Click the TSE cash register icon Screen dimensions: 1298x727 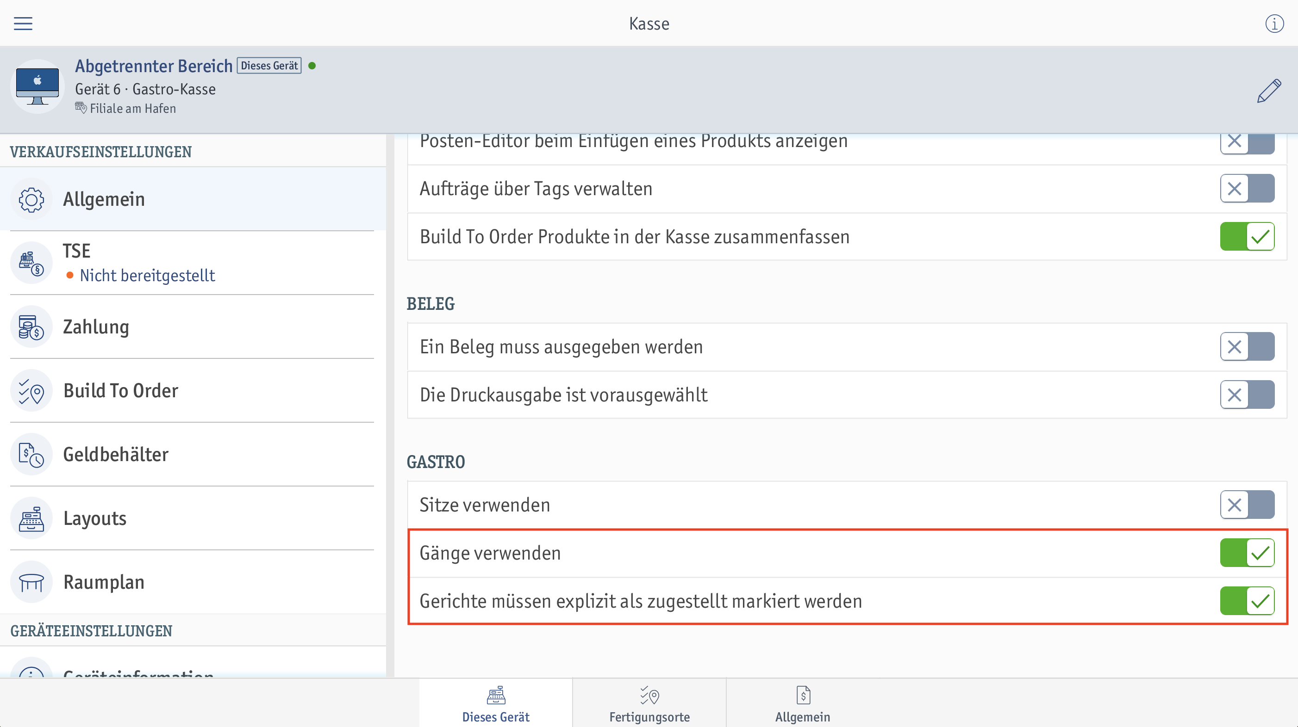31,263
